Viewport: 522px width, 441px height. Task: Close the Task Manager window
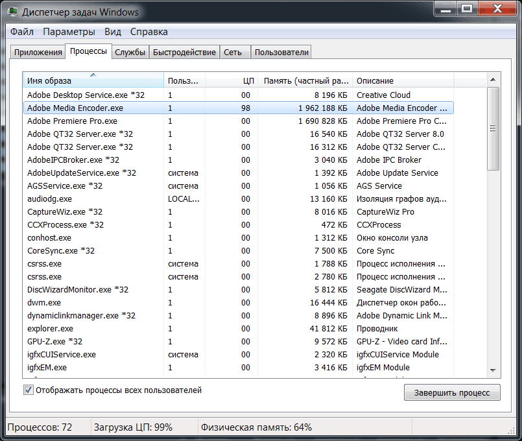tap(497, 9)
